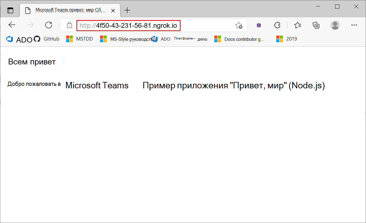
Task: Open the Favorites list icon
Action: click(298, 25)
